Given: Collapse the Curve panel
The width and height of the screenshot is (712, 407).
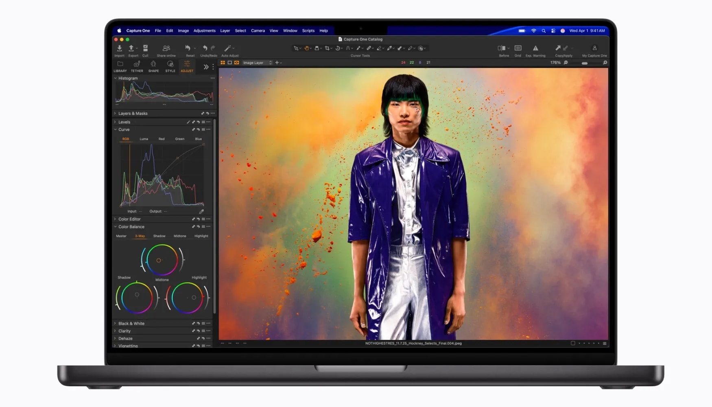Looking at the screenshot, I should click(x=115, y=129).
